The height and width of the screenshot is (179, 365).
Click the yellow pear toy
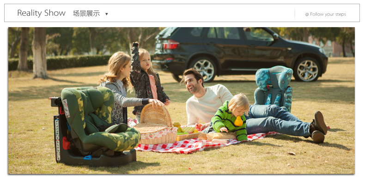point(238,121)
